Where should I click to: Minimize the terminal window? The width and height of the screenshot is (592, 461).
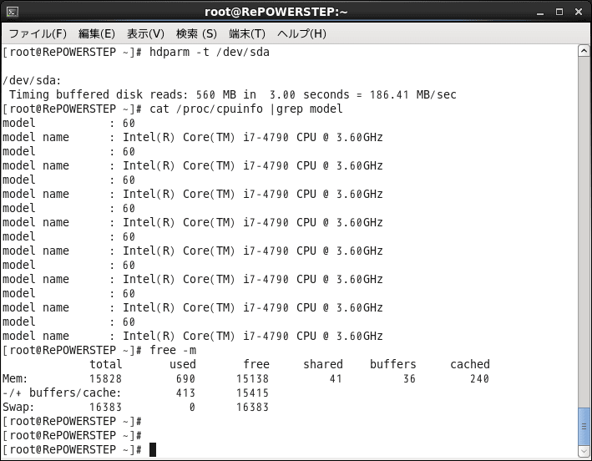point(540,13)
